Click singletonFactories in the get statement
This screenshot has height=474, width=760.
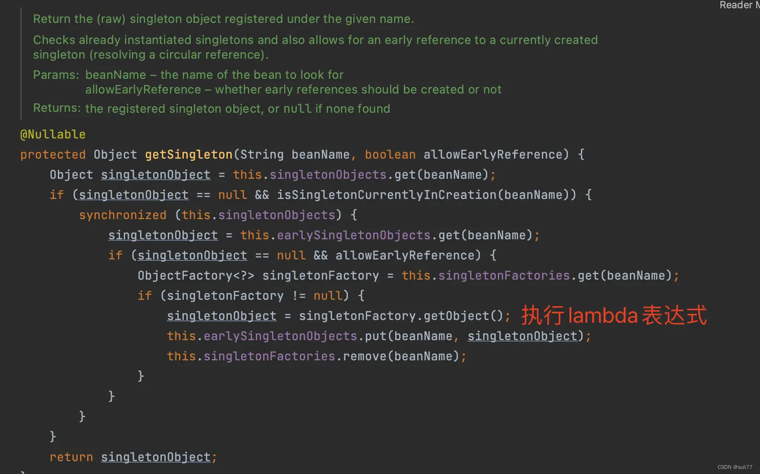click(504, 276)
